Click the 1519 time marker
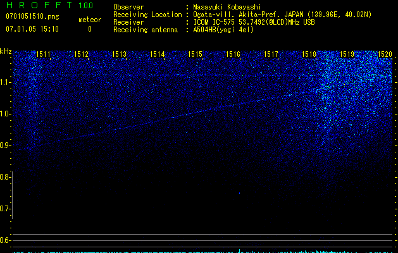The width and height of the screenshot is (398, 253). point(347,54)
